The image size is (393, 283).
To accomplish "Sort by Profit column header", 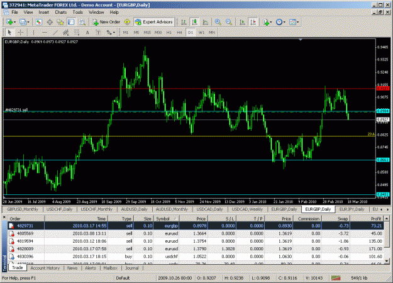I will click(x=367, y=219).
